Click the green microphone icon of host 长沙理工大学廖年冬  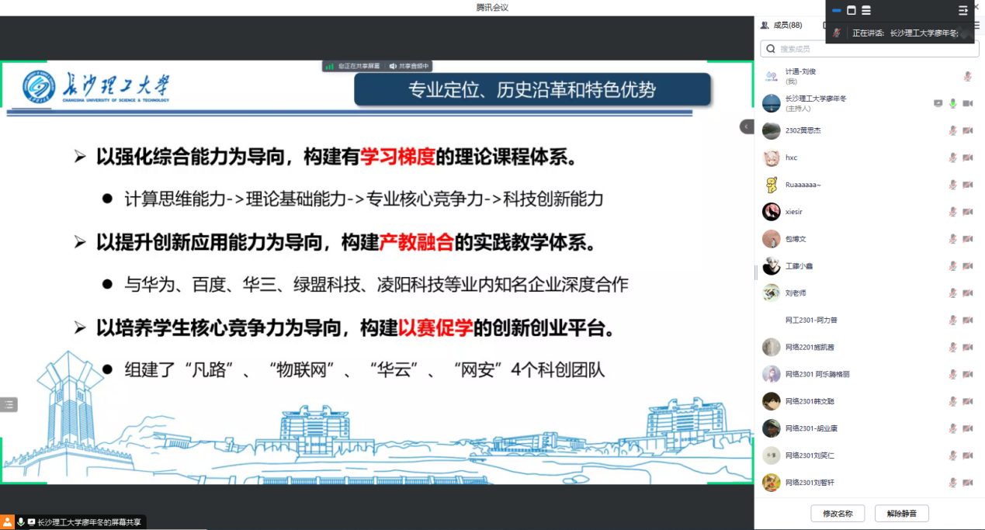click(x=952, y=103)
